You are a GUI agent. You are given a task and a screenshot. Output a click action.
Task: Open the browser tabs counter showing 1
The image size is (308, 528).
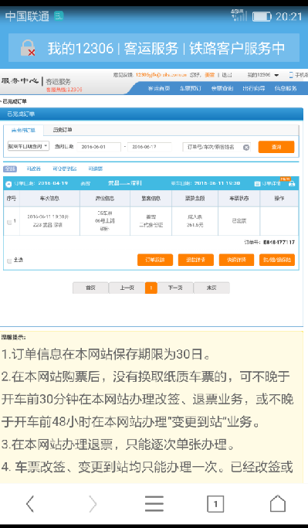(215, 504)
